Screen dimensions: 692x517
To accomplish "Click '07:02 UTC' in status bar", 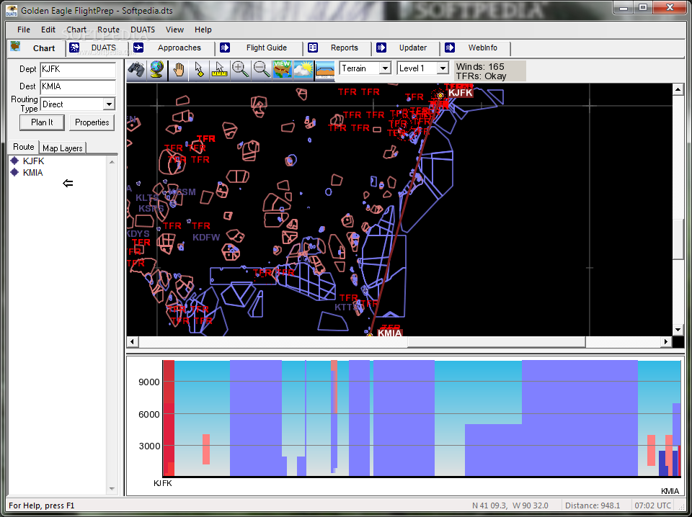I will 653,505.
